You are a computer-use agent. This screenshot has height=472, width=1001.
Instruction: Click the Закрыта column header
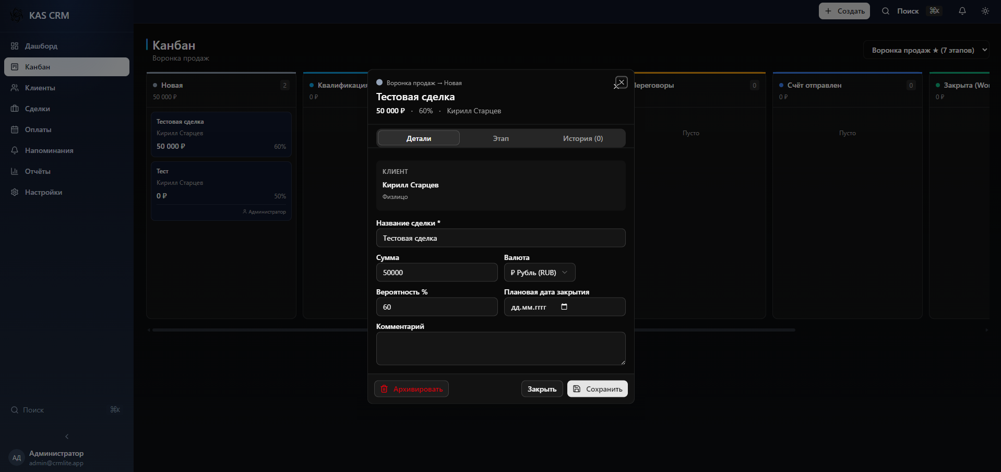pyautogui.click(x=959, y=90)
